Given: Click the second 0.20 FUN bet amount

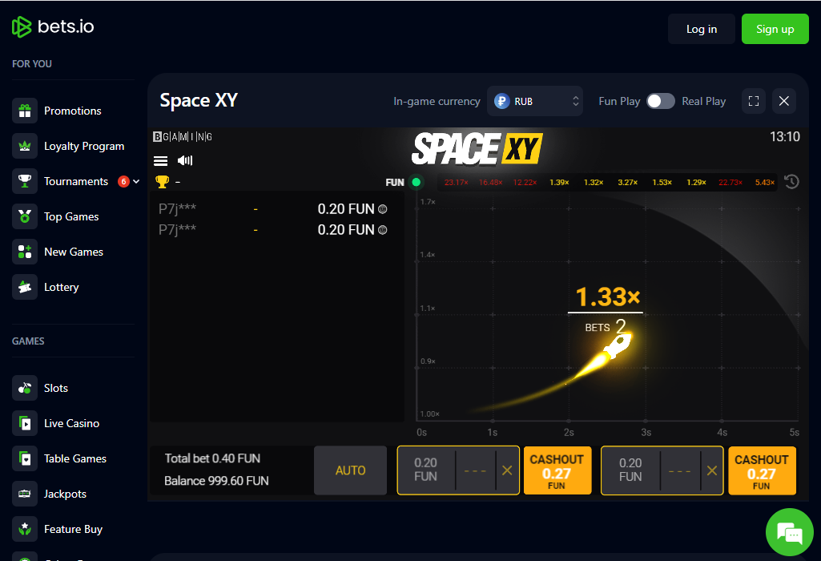Looking at the screenshot, I should pyautogui.click(x=630, y=470).
